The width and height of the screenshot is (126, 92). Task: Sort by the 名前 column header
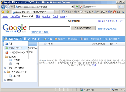point(69,44)
